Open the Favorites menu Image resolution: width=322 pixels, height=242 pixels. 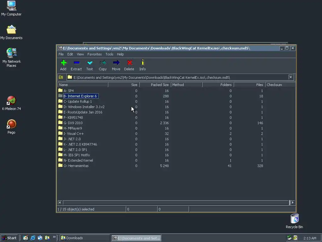click(x=94, y=54)
